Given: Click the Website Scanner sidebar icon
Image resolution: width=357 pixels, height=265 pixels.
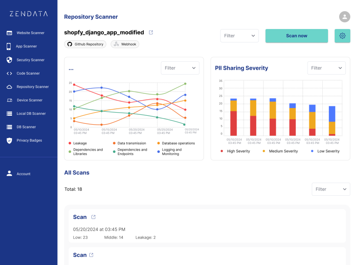Looking at the screenshot, I should [x=9, y=33].
